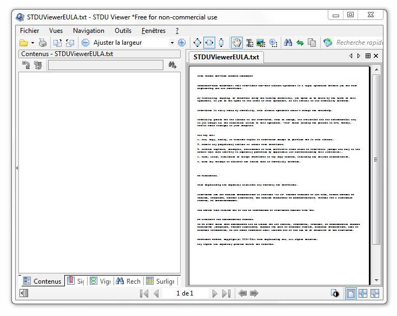
Task: Select the STDUViewerEULA.txt document tab
Action: click(226, 57)
